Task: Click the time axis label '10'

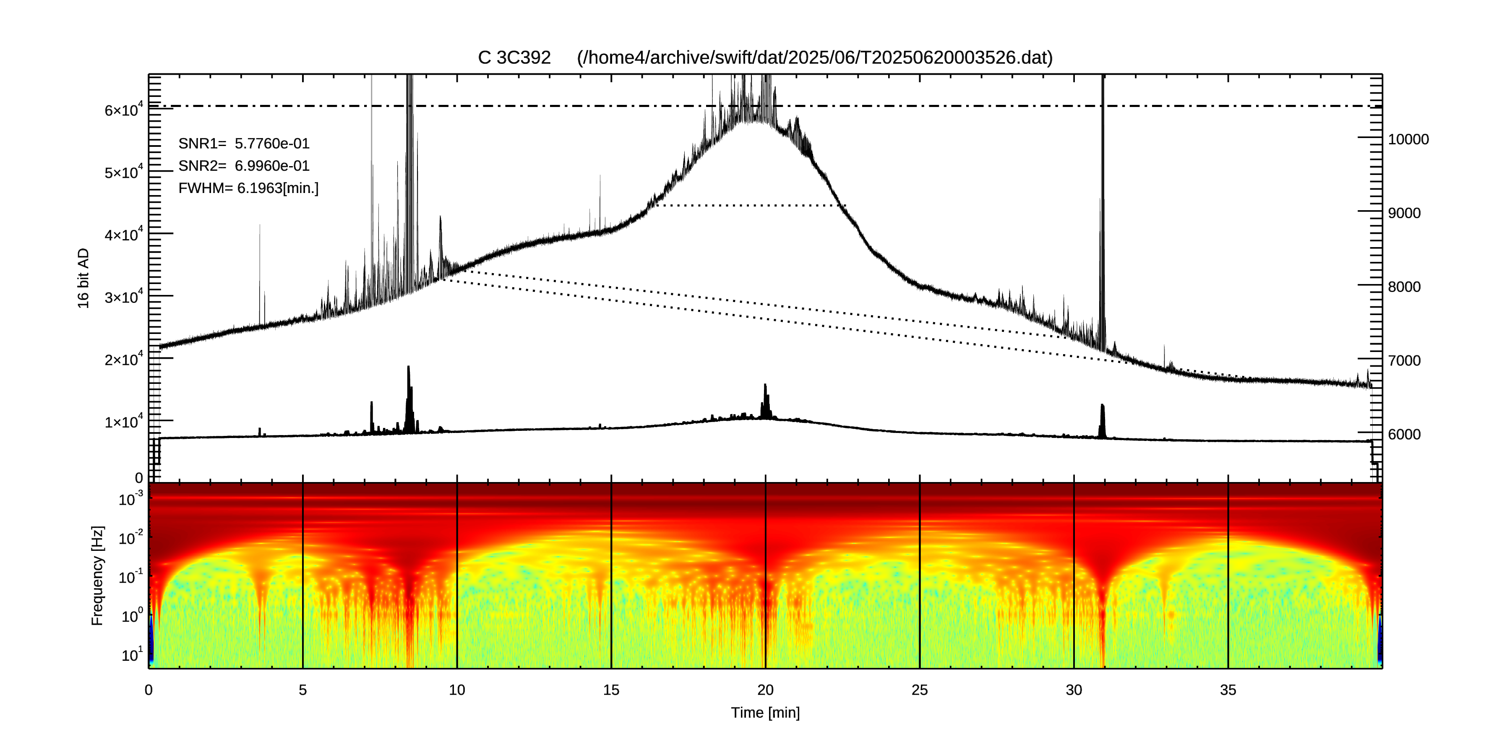Action: [x=457, y=690]
